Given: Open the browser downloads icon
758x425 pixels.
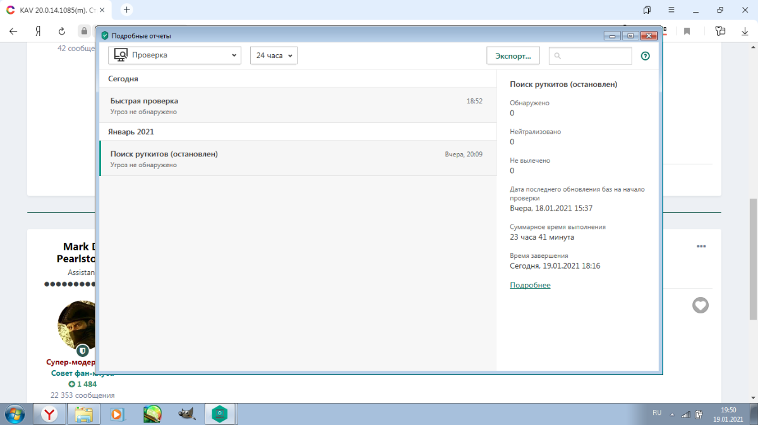Looking at the screenshot, I should coord(745,31).
